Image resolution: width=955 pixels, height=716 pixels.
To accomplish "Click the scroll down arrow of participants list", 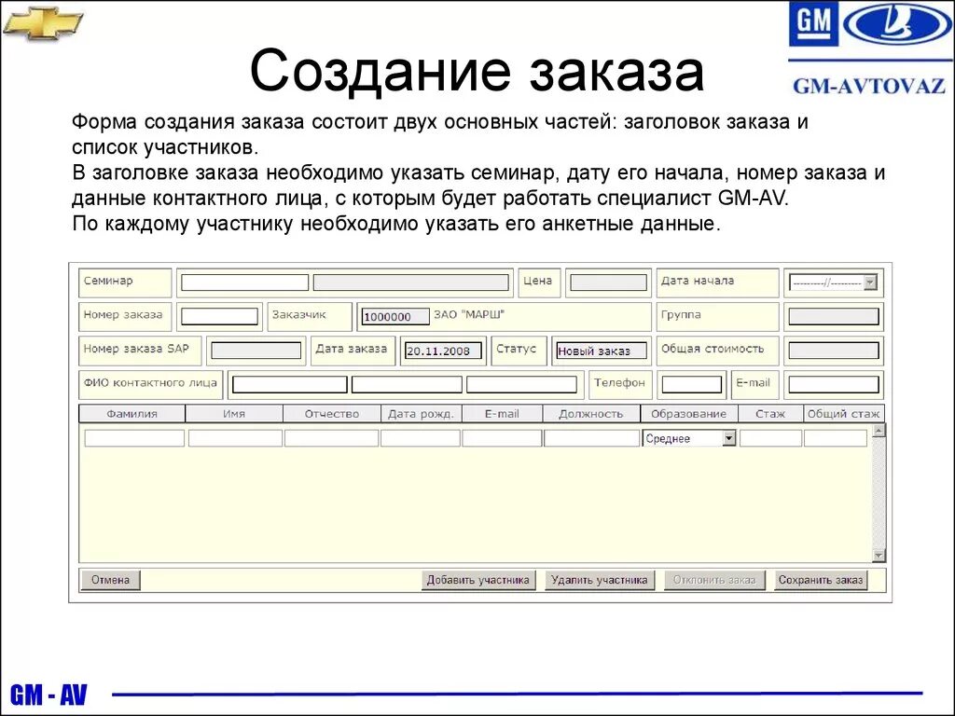I will [879, 556].
